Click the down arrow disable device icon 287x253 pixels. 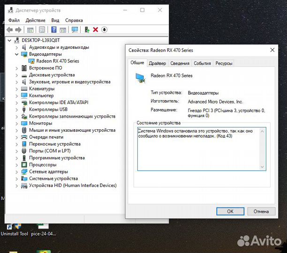104,30
